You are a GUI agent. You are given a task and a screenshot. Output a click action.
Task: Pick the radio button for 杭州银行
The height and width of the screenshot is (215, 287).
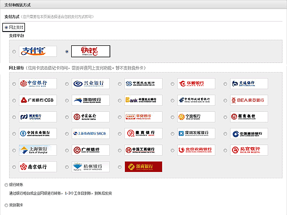(67, 167)
